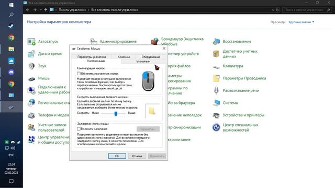Go up one level arrow

[46, 10]
